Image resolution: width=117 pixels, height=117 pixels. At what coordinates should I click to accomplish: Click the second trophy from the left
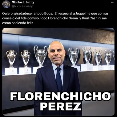26,59
